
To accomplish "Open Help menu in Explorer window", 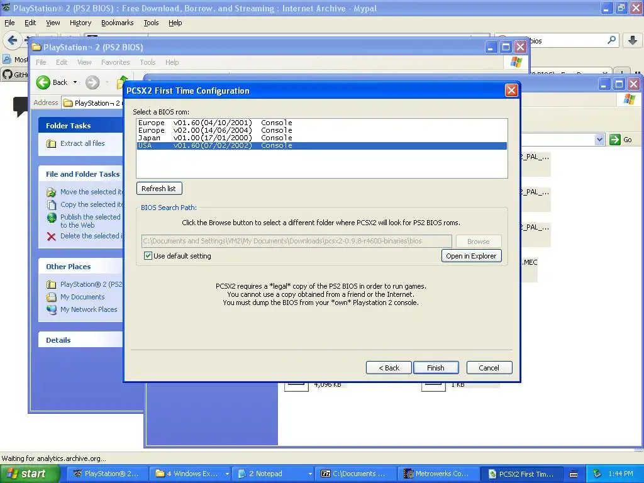I will pos(172,62).
